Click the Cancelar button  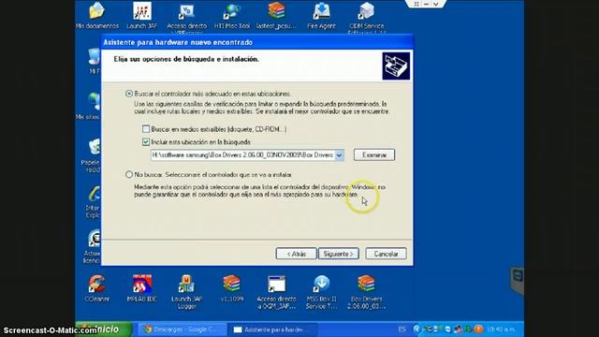386,254
